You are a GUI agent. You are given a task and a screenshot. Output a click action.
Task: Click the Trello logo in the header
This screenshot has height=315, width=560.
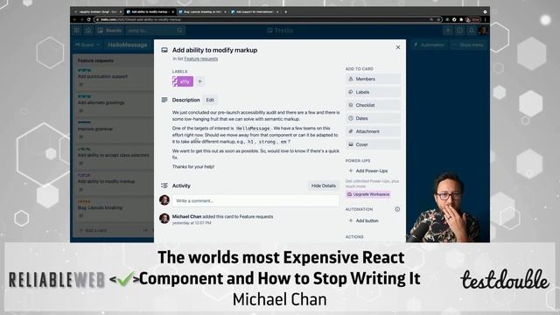pos(280,31)
